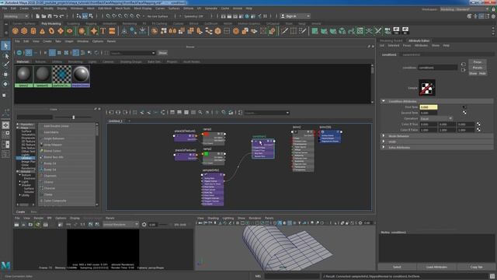Screen dimensions: 497x280
Task: Click the Select button in Attribute Editor
Action: point(397,267)
